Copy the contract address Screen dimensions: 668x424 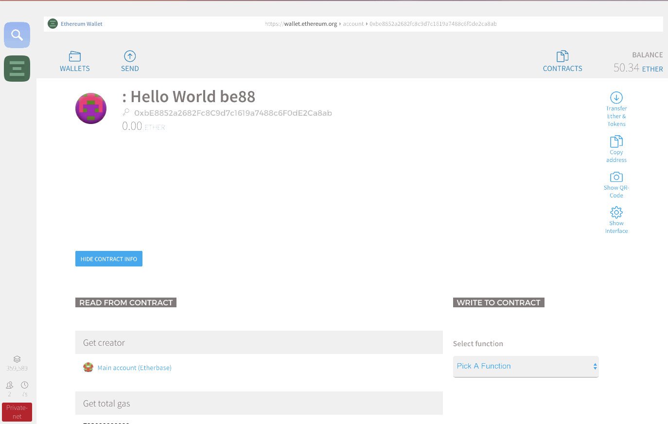tap(616, 149)
